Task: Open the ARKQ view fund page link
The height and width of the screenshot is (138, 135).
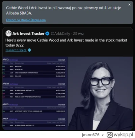Action: [x=13, y=60]
